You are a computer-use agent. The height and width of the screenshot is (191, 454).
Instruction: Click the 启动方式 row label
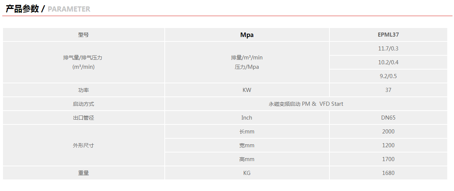83,104
